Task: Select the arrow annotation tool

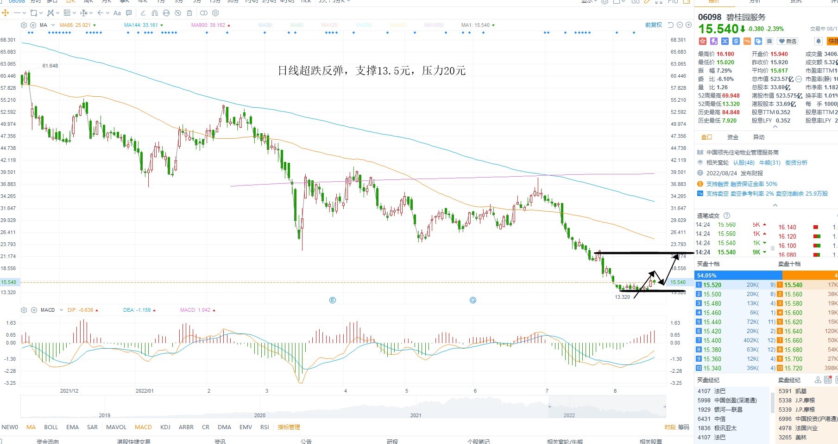Action: (101, 13)
